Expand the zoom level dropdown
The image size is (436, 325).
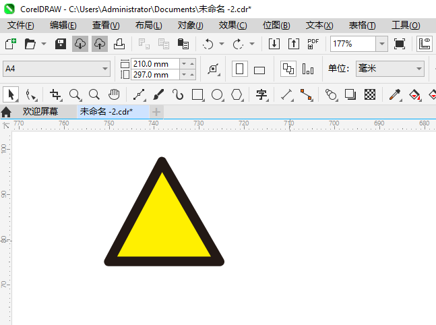tap(382, 44)
